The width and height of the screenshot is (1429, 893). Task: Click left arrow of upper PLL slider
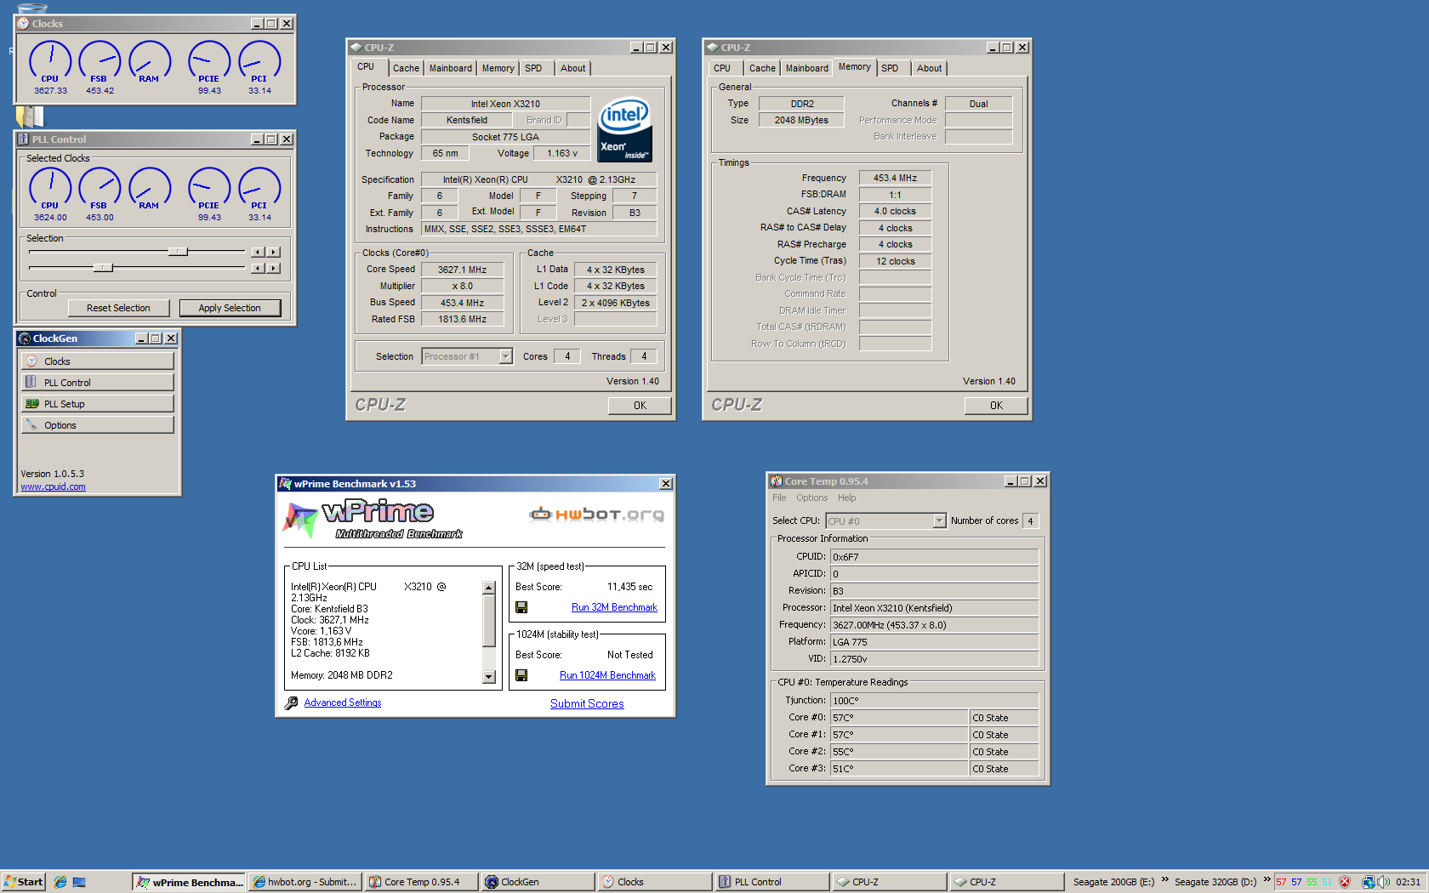(x=258, y=252)
